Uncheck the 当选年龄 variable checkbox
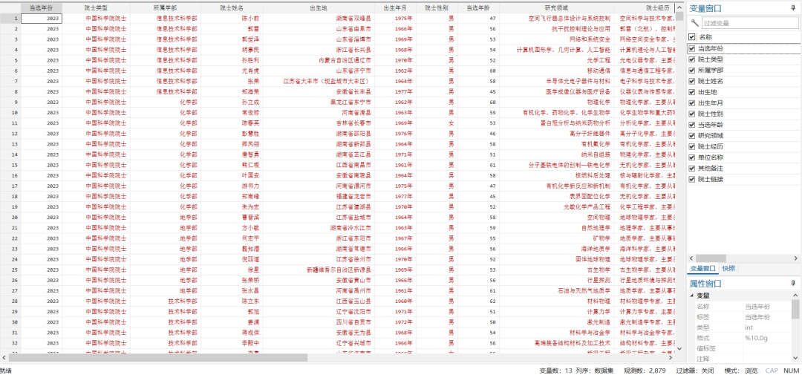The height and width of the screenshot is (375, 802). pyautogui.click(x=692, y=125)
